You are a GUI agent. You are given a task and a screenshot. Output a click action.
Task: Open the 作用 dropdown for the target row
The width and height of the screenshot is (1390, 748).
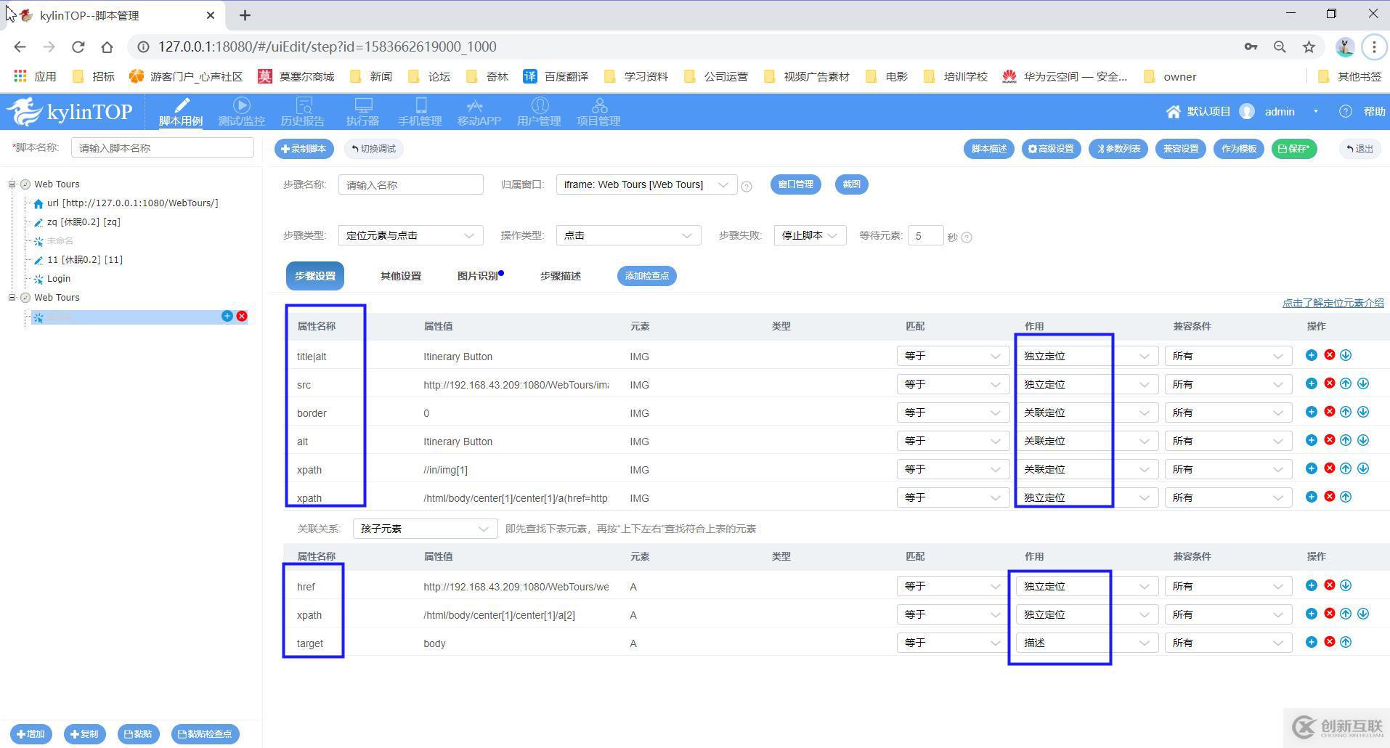1086,643
